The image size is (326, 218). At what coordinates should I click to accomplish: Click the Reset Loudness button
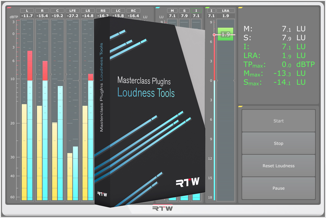(x=278, y=166)
